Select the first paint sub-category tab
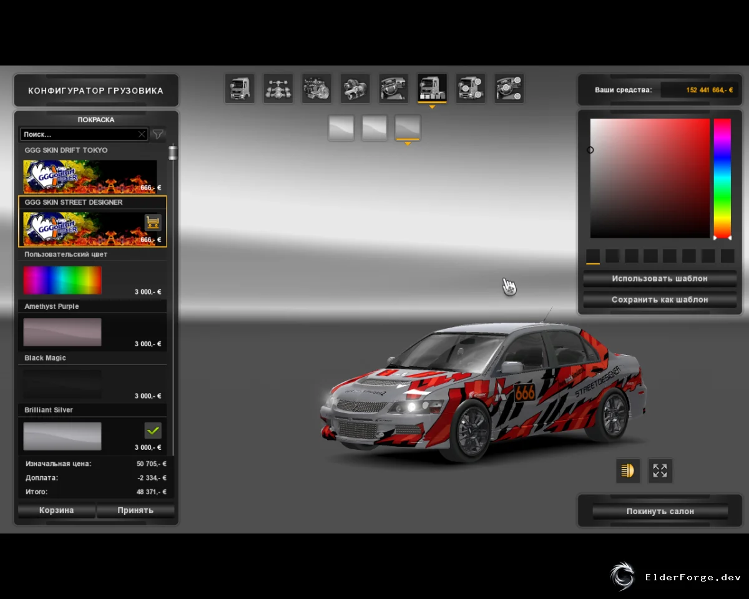This screenshot has height=599, width=749. point(341,128)
